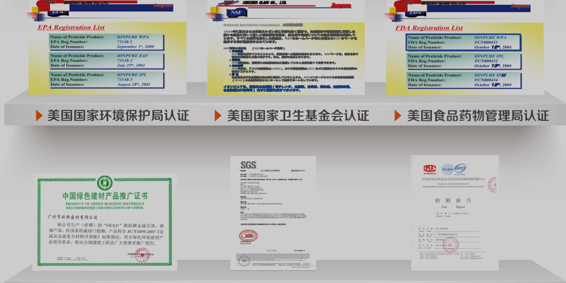The image size is (566, 283).
Task: Select the 美国国家环境保护局认证 caption
Action: click(118, 116)
